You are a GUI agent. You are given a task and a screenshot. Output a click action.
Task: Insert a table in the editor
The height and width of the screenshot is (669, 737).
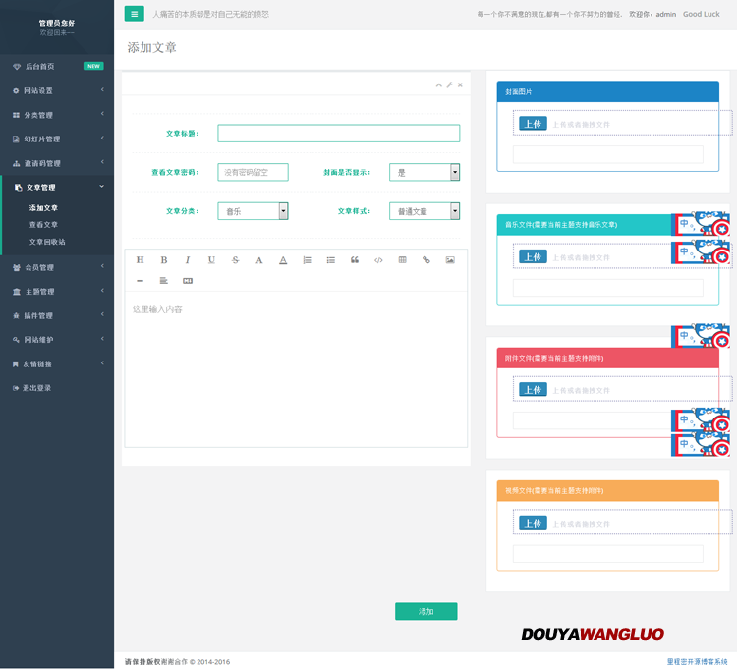[402, 260]
